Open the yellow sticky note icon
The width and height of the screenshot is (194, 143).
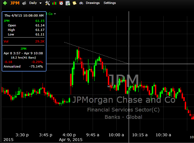(75, 3)
